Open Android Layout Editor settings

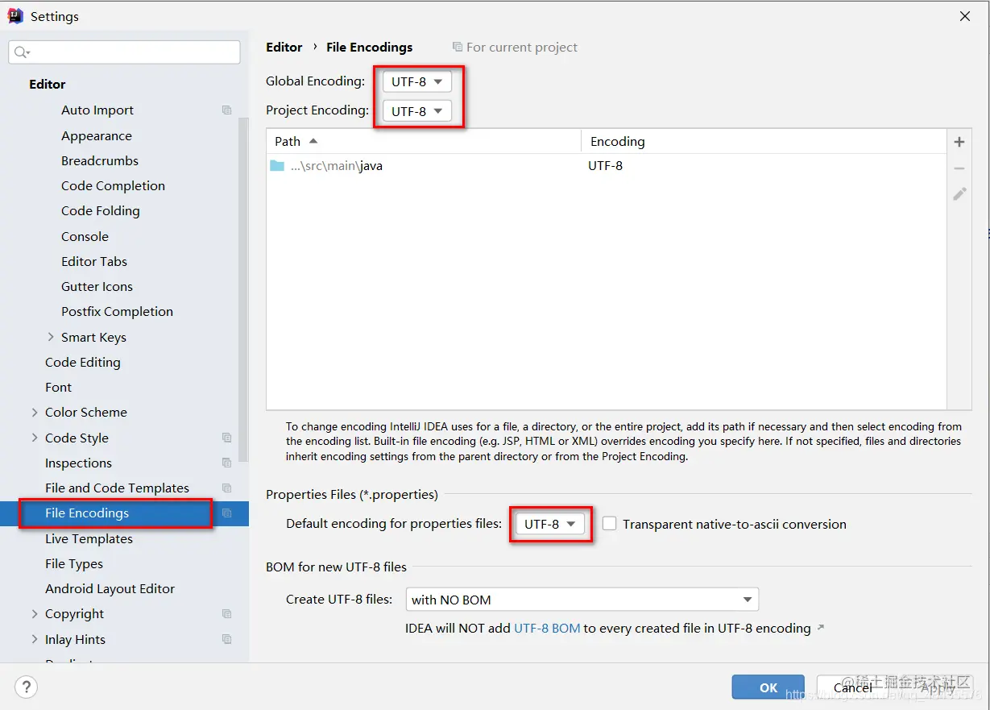click(x=110, y=588)
